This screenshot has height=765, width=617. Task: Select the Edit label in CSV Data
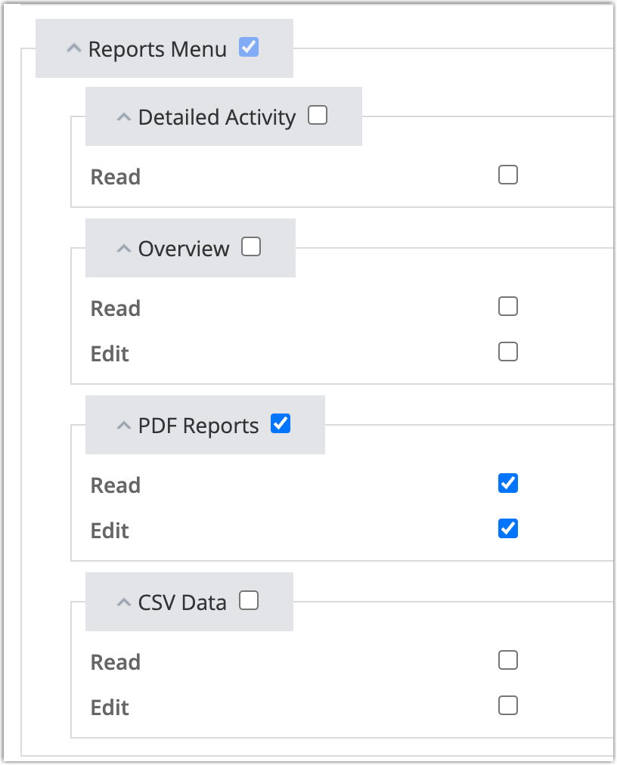tap(109, 707)
